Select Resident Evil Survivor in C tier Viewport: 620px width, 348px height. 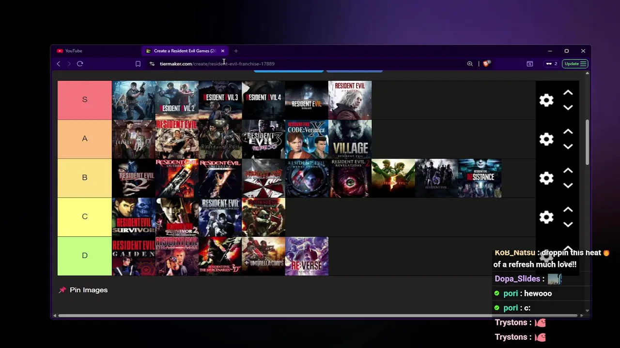click(x=134, y=217)
